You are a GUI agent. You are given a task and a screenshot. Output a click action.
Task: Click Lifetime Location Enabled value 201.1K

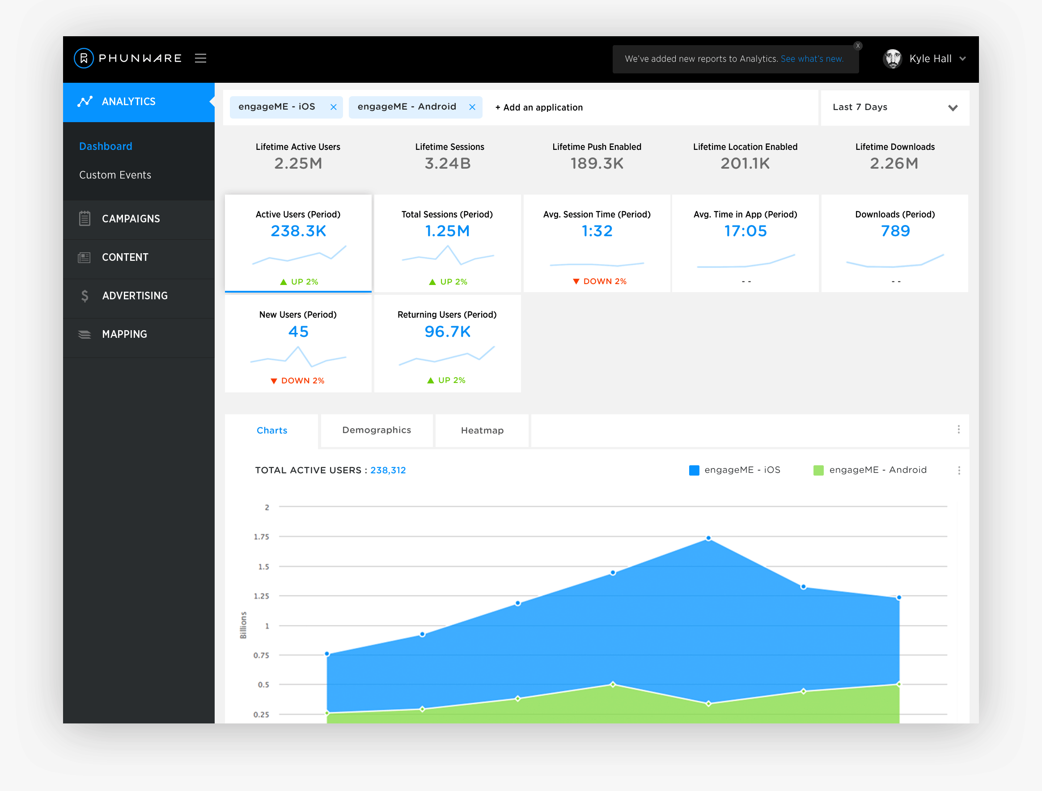[x=745, y=163]
